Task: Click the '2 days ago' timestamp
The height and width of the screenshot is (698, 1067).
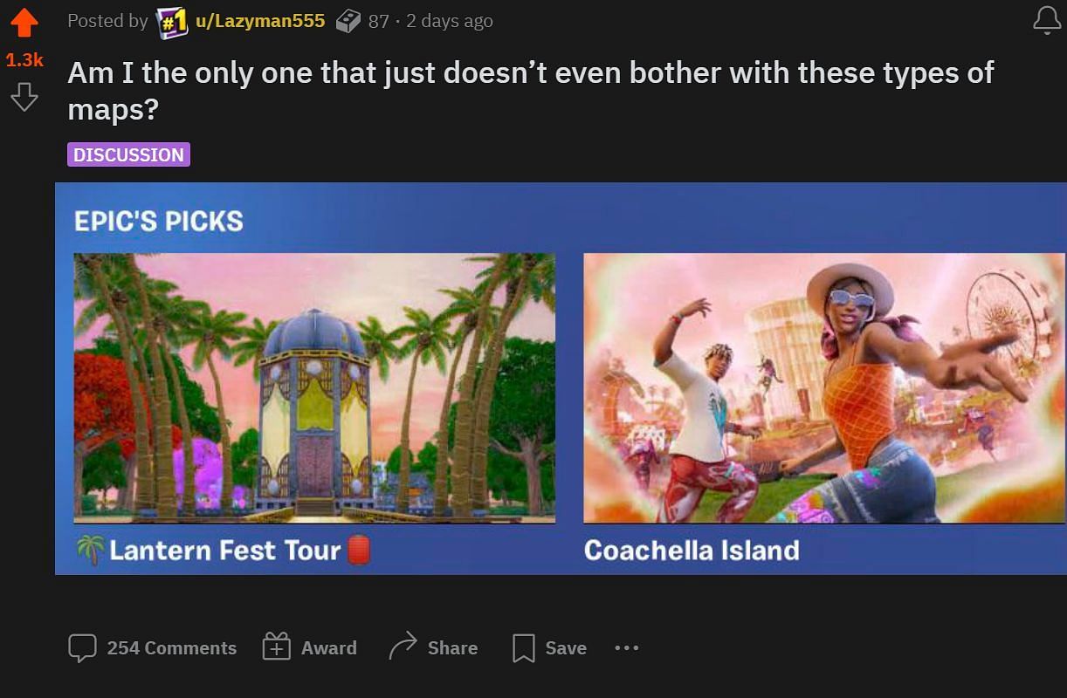Action: tap(449, 21)
